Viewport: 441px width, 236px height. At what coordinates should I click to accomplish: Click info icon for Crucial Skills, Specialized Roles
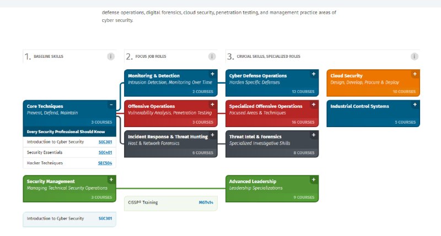pyautogui.click(x=415, y=56)
